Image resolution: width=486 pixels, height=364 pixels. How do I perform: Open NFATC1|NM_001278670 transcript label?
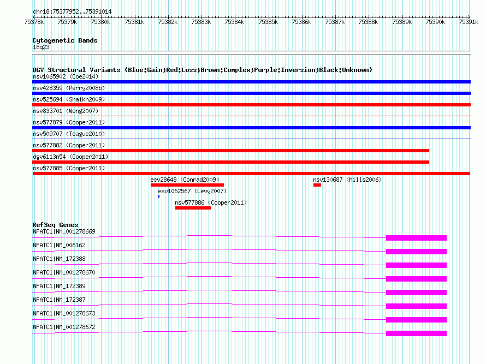(x=64, y=273)
